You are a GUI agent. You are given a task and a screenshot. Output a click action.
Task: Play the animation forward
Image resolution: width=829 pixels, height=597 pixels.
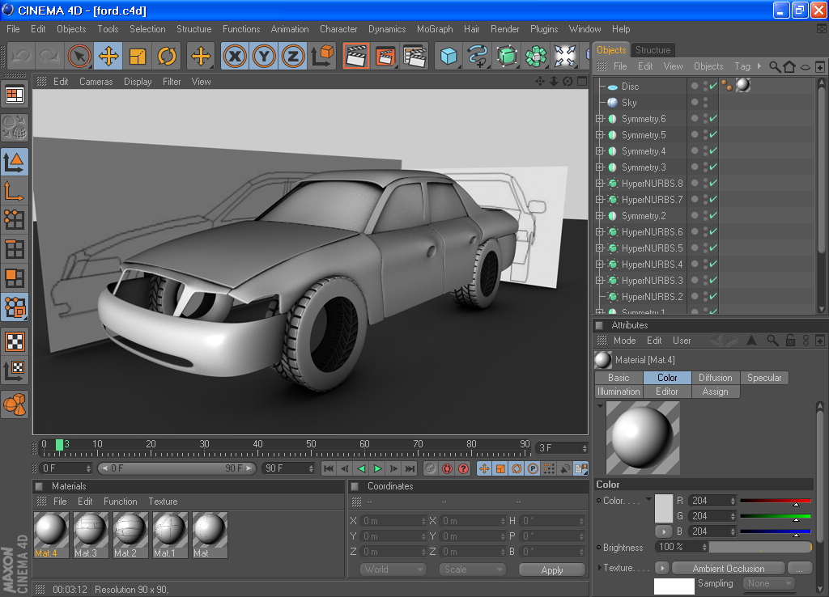pos(377,468)
